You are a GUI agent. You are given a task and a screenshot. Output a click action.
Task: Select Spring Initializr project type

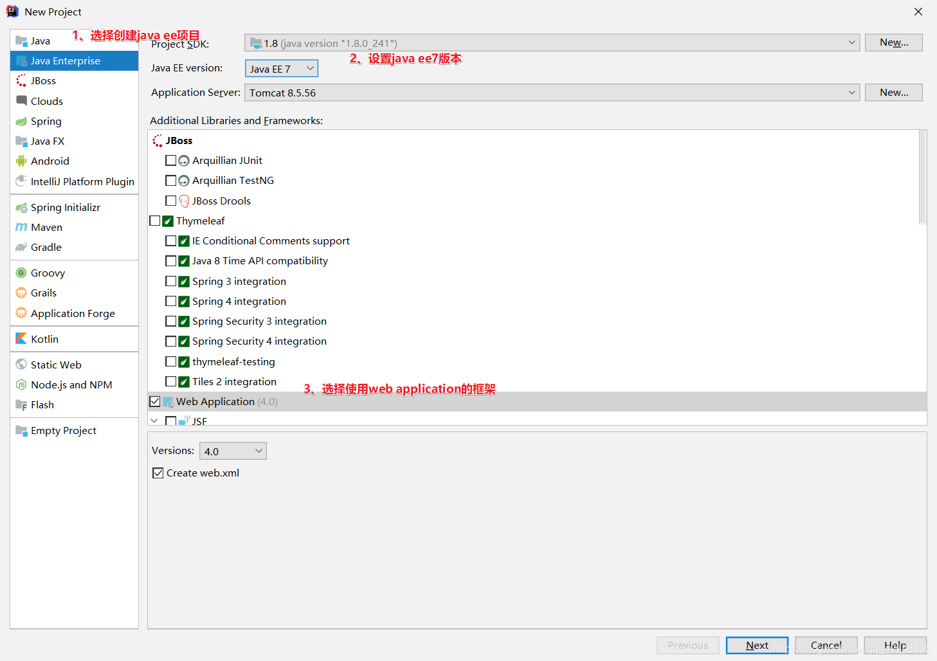tap(75, 207)
